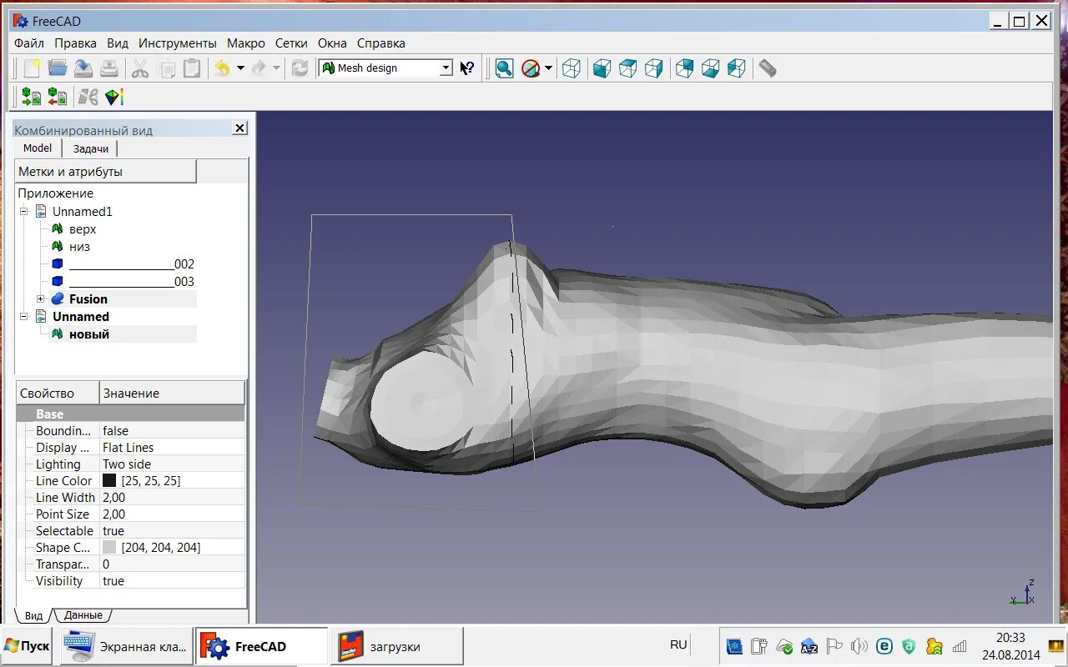This screenshot has width=1068, height=667.
Task: Change the Display mode value Flat Lines
Action: pos(173,448)
